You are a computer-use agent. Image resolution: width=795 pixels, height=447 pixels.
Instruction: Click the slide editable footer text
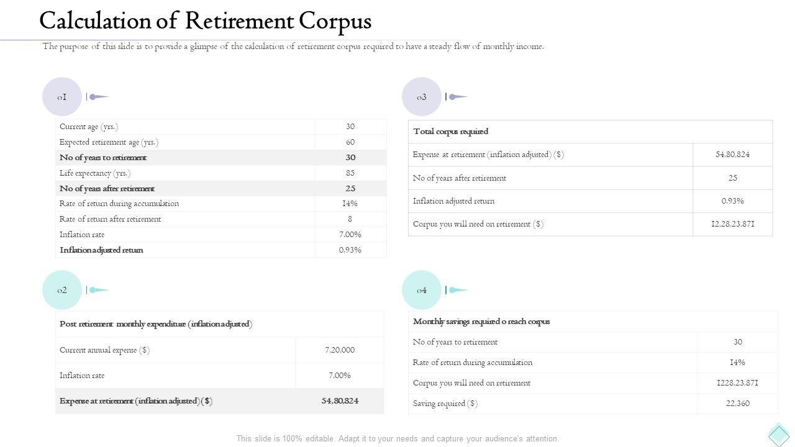pyautogui.click(x=397, y=438)
